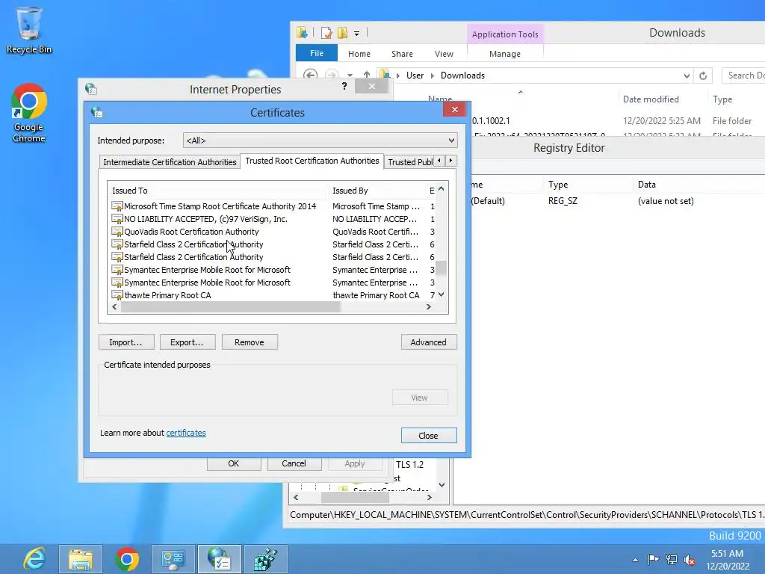Click New folder quick access icon in Downloads
Image resolution: width=765 pixels, height=574 pixels.
pyautogui.click(x=342, y=33)
